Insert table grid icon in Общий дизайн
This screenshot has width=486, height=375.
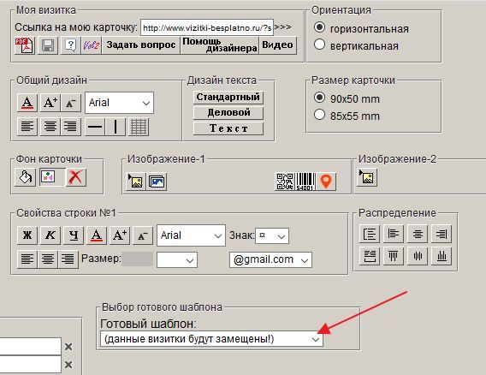tap(139, 127)
